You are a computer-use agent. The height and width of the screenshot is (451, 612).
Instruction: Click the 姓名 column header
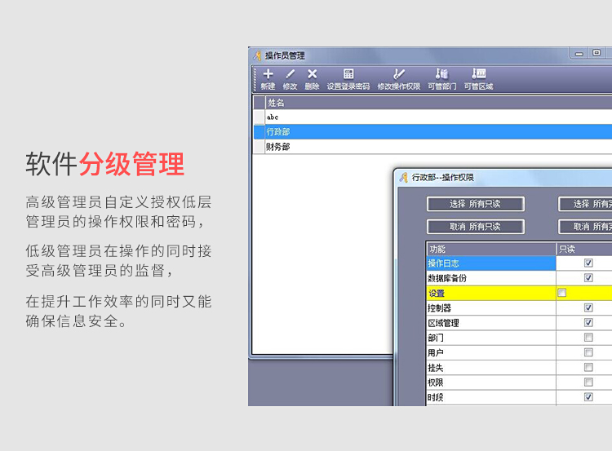438,103
